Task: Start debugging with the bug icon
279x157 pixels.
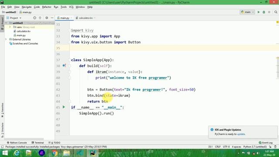Action: tap(264, 12)
